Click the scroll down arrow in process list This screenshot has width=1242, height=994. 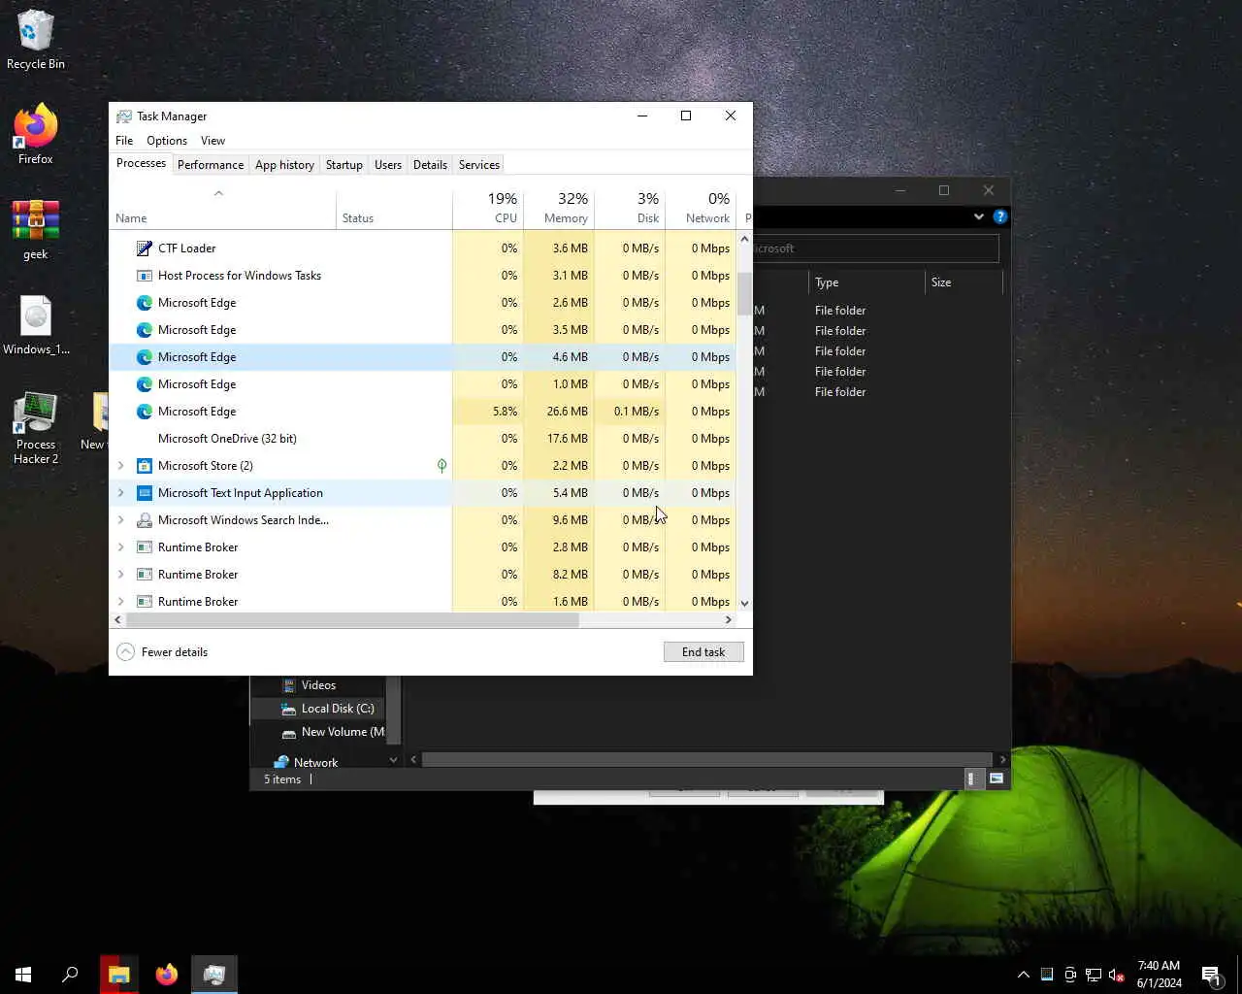pos(744,603)
